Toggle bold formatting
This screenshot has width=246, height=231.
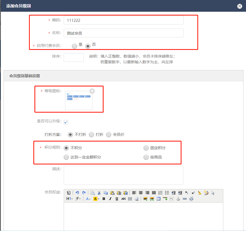[104, 199]
